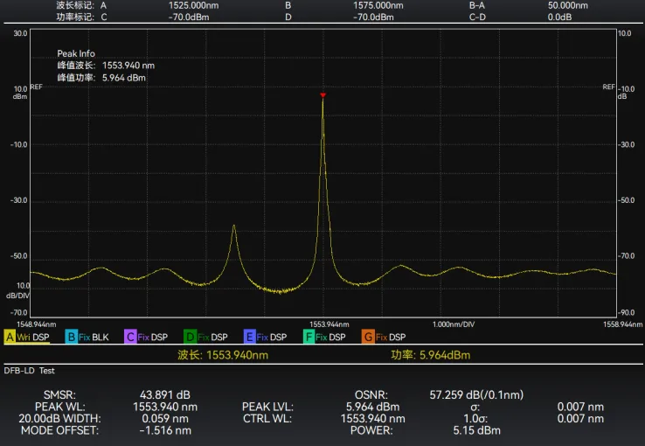Viewport: 645px width, 446px height.
Task: Click the SMSR value 43.891 dB
Action: tap(165, 394)
